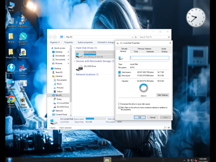Switch Explorer to large icons view
This screenshot has height=162, width=216.
pos(169,128)
